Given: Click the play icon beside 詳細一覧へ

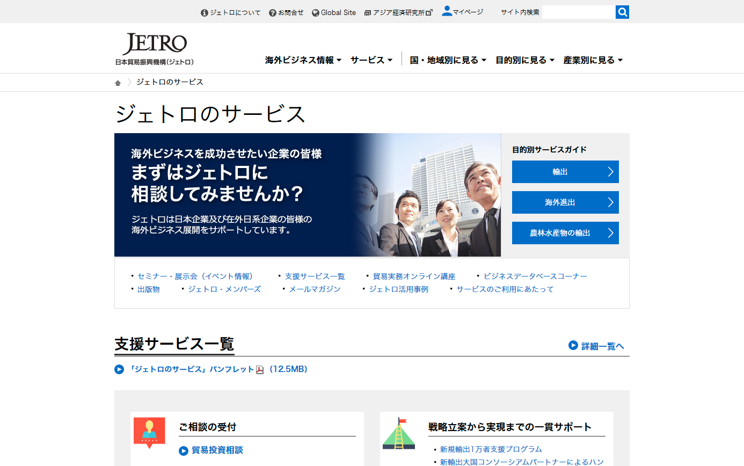Looking at the screenshot, I should [x=573, y=345].
